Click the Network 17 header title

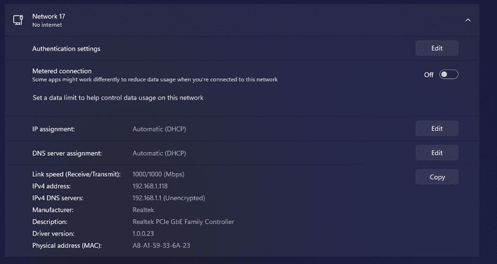[x=49, y=16]
